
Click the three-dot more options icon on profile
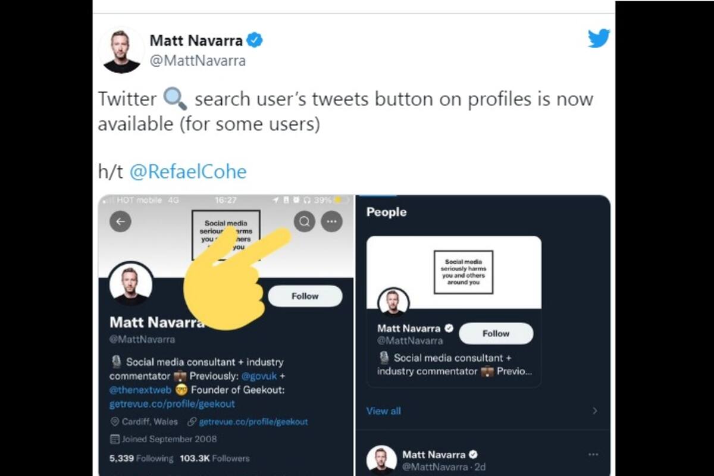(331, 221)
